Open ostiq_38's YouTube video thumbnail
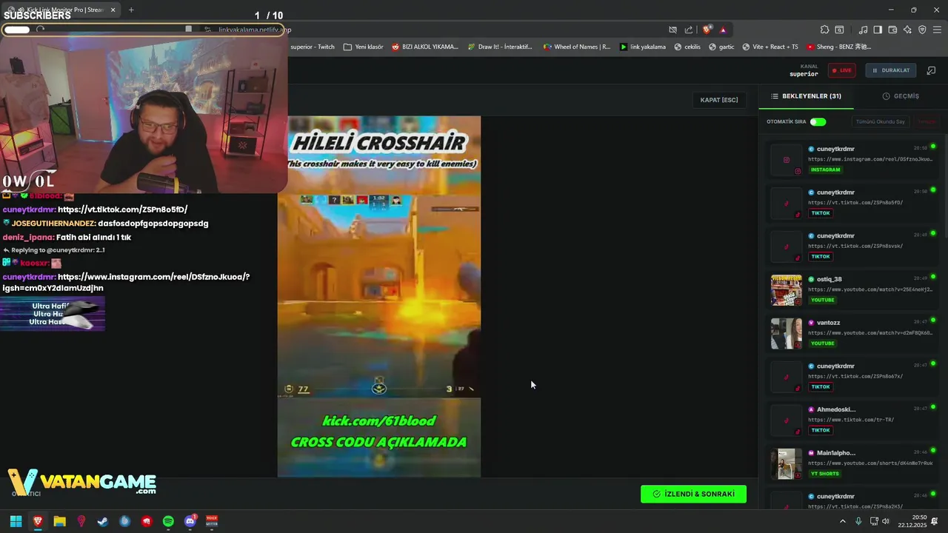This screenshot has width=948, height=533. click(787, 290)
